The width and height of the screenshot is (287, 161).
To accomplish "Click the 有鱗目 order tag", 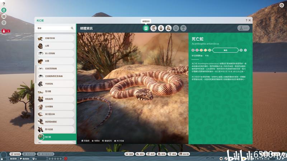I will click(x=96, y=141).
